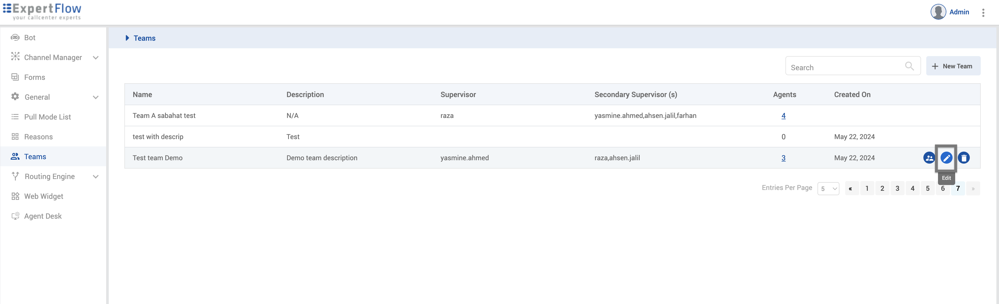Click the New Team button

pos(953,66)
